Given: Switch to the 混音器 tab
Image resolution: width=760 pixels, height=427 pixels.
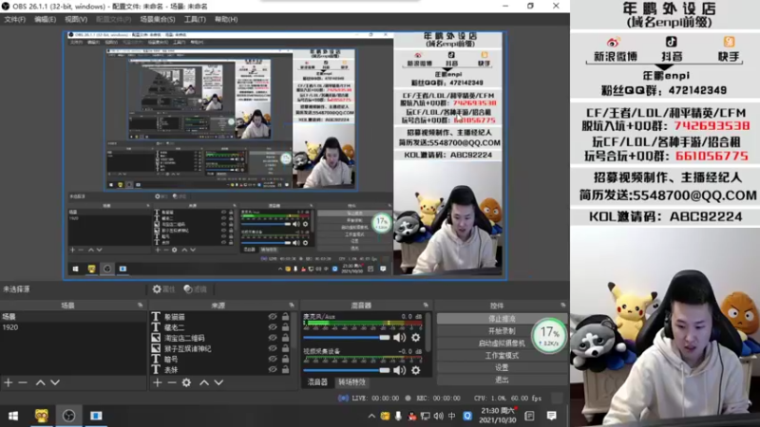Looking at the screenshot, I should [317, 382].
